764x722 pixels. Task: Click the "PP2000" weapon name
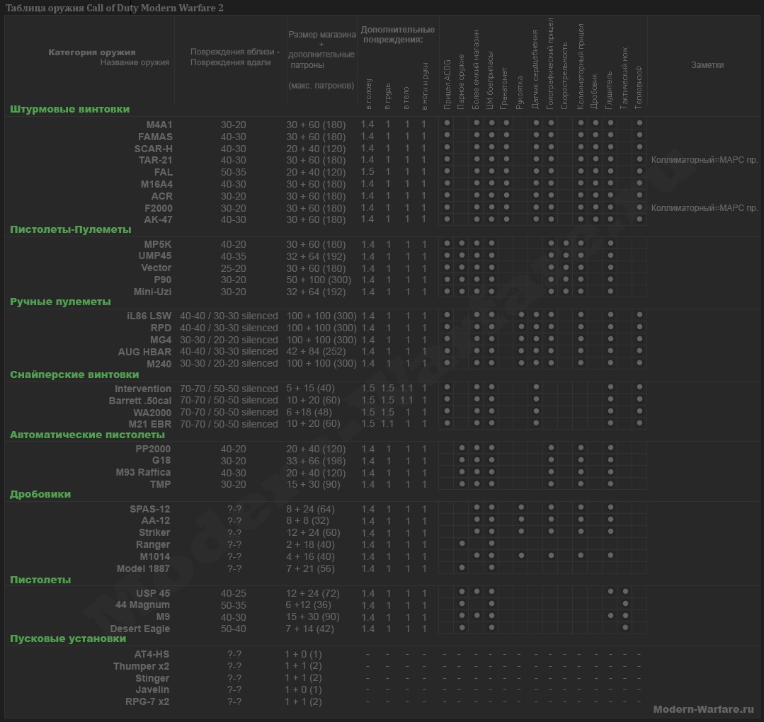point(153,449)
